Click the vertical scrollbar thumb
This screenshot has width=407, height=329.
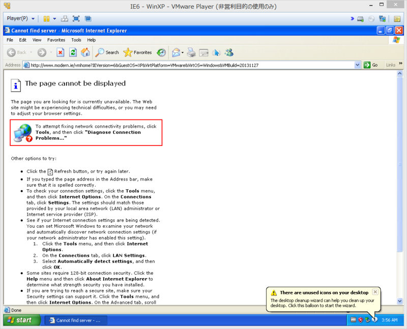400,164
